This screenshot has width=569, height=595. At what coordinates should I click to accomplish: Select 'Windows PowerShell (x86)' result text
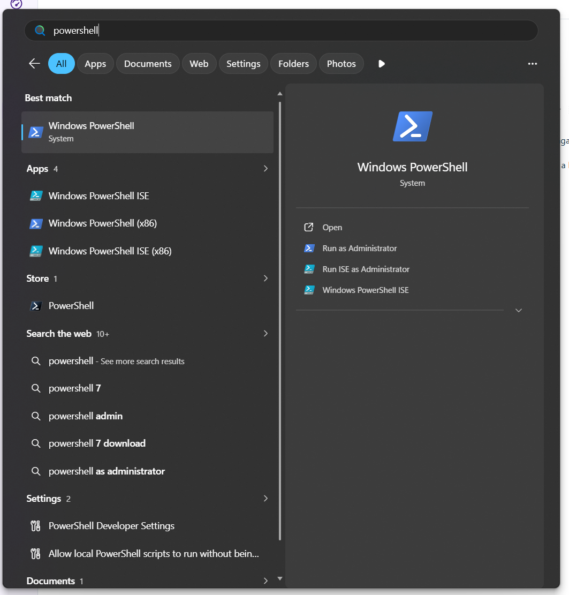click(103, 223)
